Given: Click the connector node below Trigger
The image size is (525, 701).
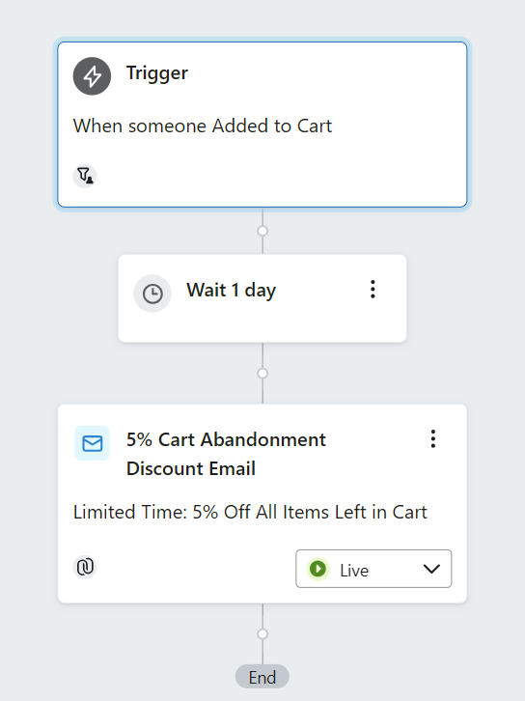Looking at the screenshot, I should (262, 231).
